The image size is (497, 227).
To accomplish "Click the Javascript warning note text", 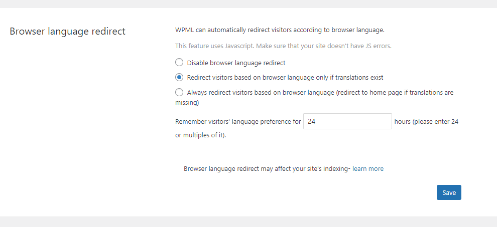I will pyautogui.click(x=283, y=46).
